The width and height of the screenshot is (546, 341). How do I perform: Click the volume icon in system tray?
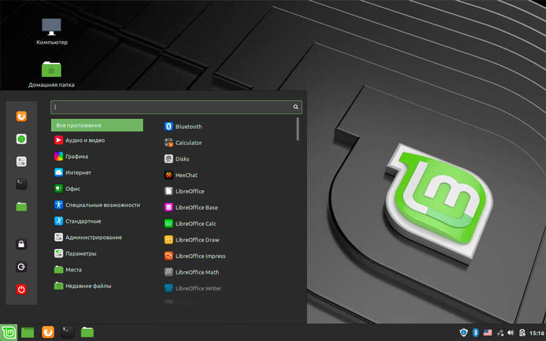pyautogui.click(x=510, y=333)
